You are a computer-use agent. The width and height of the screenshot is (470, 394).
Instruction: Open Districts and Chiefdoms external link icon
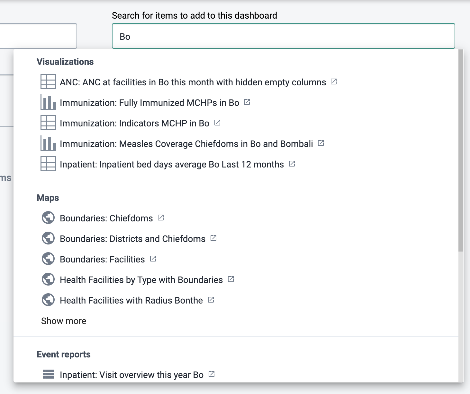(213, 238)
